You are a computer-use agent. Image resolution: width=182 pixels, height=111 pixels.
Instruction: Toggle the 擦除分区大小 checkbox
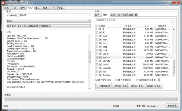pyautogui.click(x=137, y=80)
